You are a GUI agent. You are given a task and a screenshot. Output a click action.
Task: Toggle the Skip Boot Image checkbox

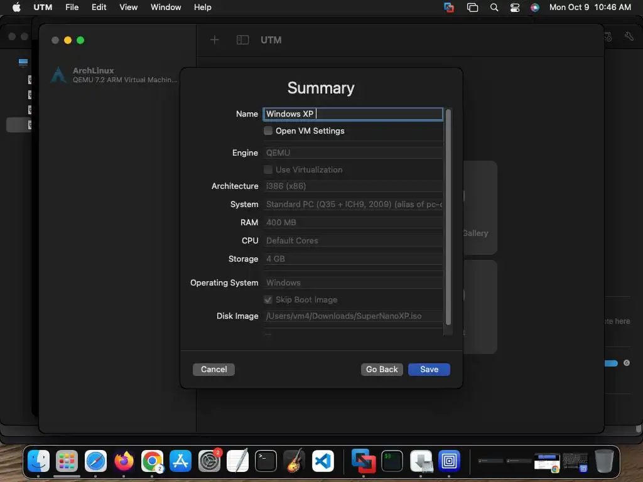tap(268, 299)
